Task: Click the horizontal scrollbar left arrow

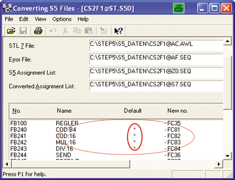Action: pos(7,164)
